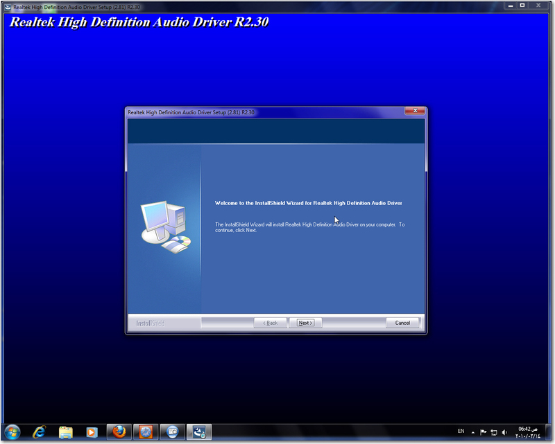Select the Realtek installer taskbar button

coord(199,432)
